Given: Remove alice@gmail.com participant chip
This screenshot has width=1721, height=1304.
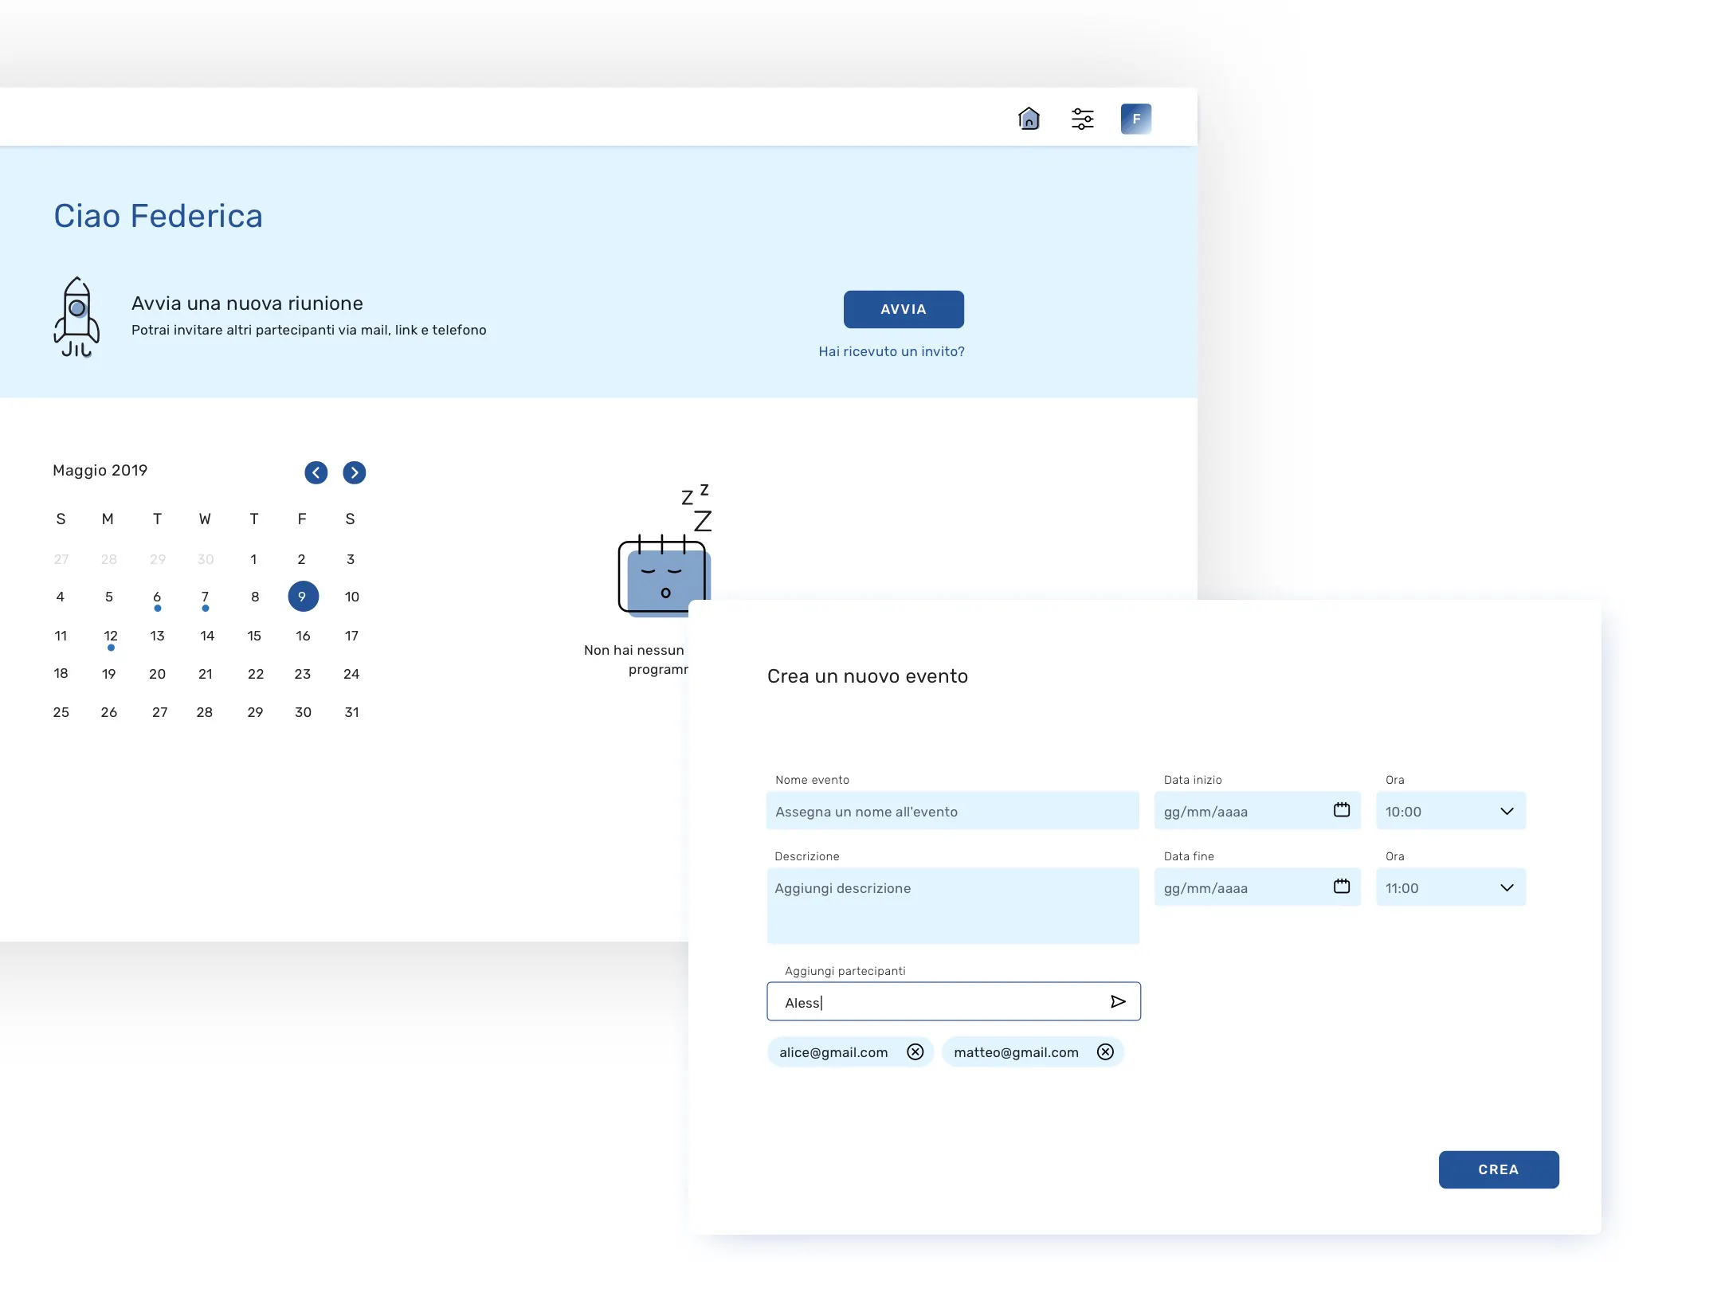Looking at the screenshot, I should (915, 1052).
